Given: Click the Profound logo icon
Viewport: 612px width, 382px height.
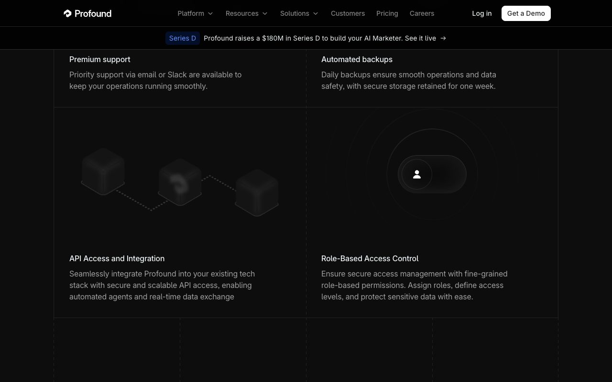Looking at the screenshot, I should point(67,13).
